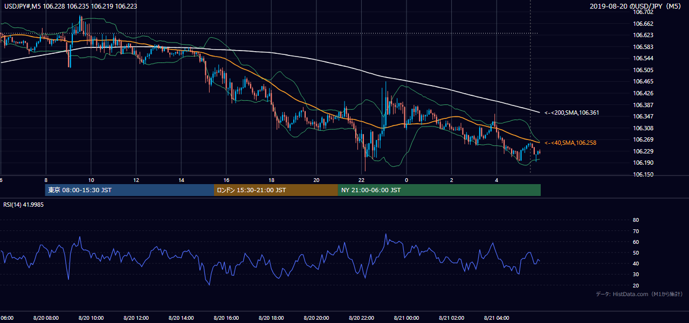Viewport: 689px width, 323px height.
Task: Click the RSI(14) 41.9985 indicator label
Action: coord(24,205)
